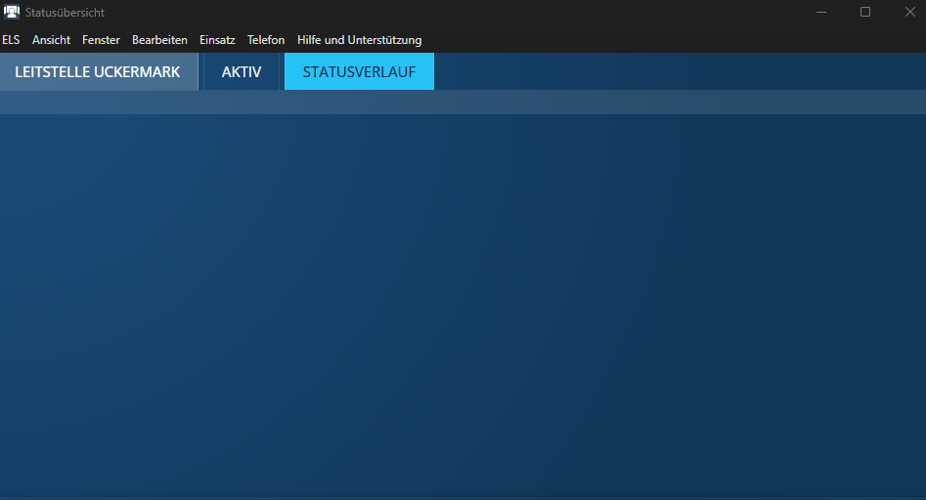The image size is (926, 500).
Task: Click the Statusübersicht app icon in title bar
Action: [12, 13]
